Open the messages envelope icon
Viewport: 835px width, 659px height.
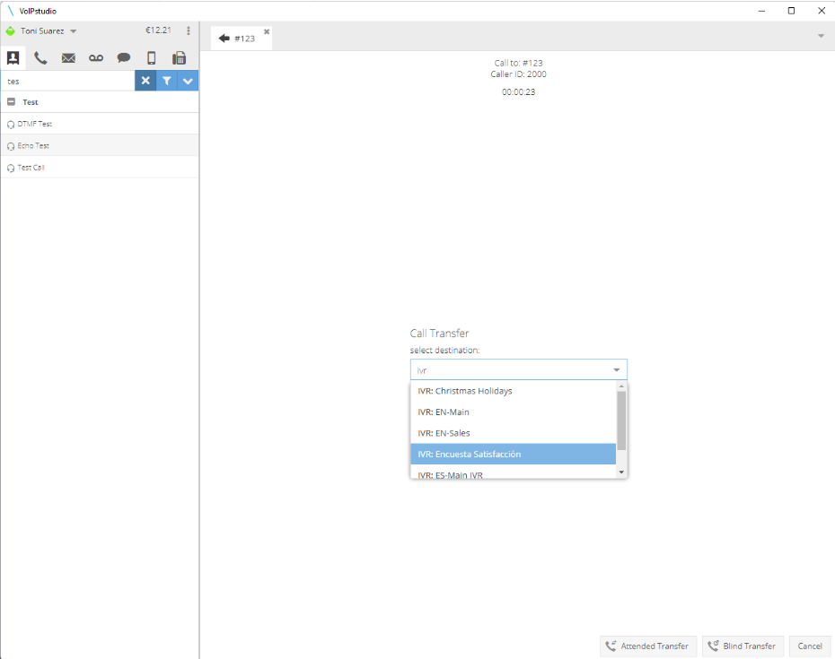tap(68, 58)
